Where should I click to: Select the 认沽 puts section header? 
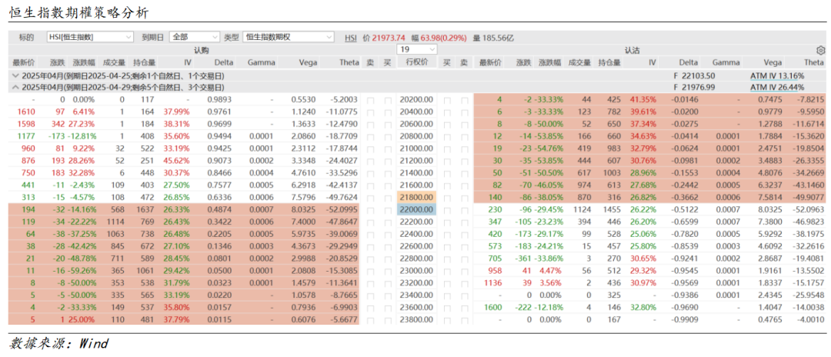[x=632, y=50]
